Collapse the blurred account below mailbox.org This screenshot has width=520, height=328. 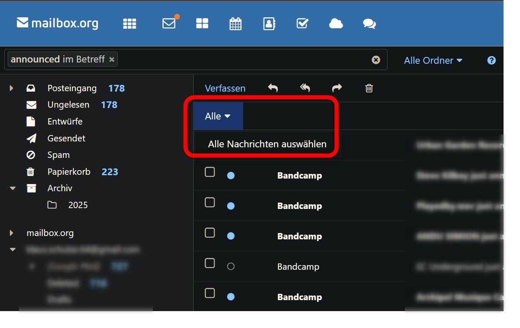pos(13,249)
